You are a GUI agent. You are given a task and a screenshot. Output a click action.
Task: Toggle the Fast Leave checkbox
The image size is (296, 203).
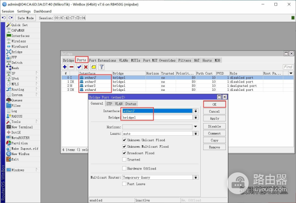(124, 184)
